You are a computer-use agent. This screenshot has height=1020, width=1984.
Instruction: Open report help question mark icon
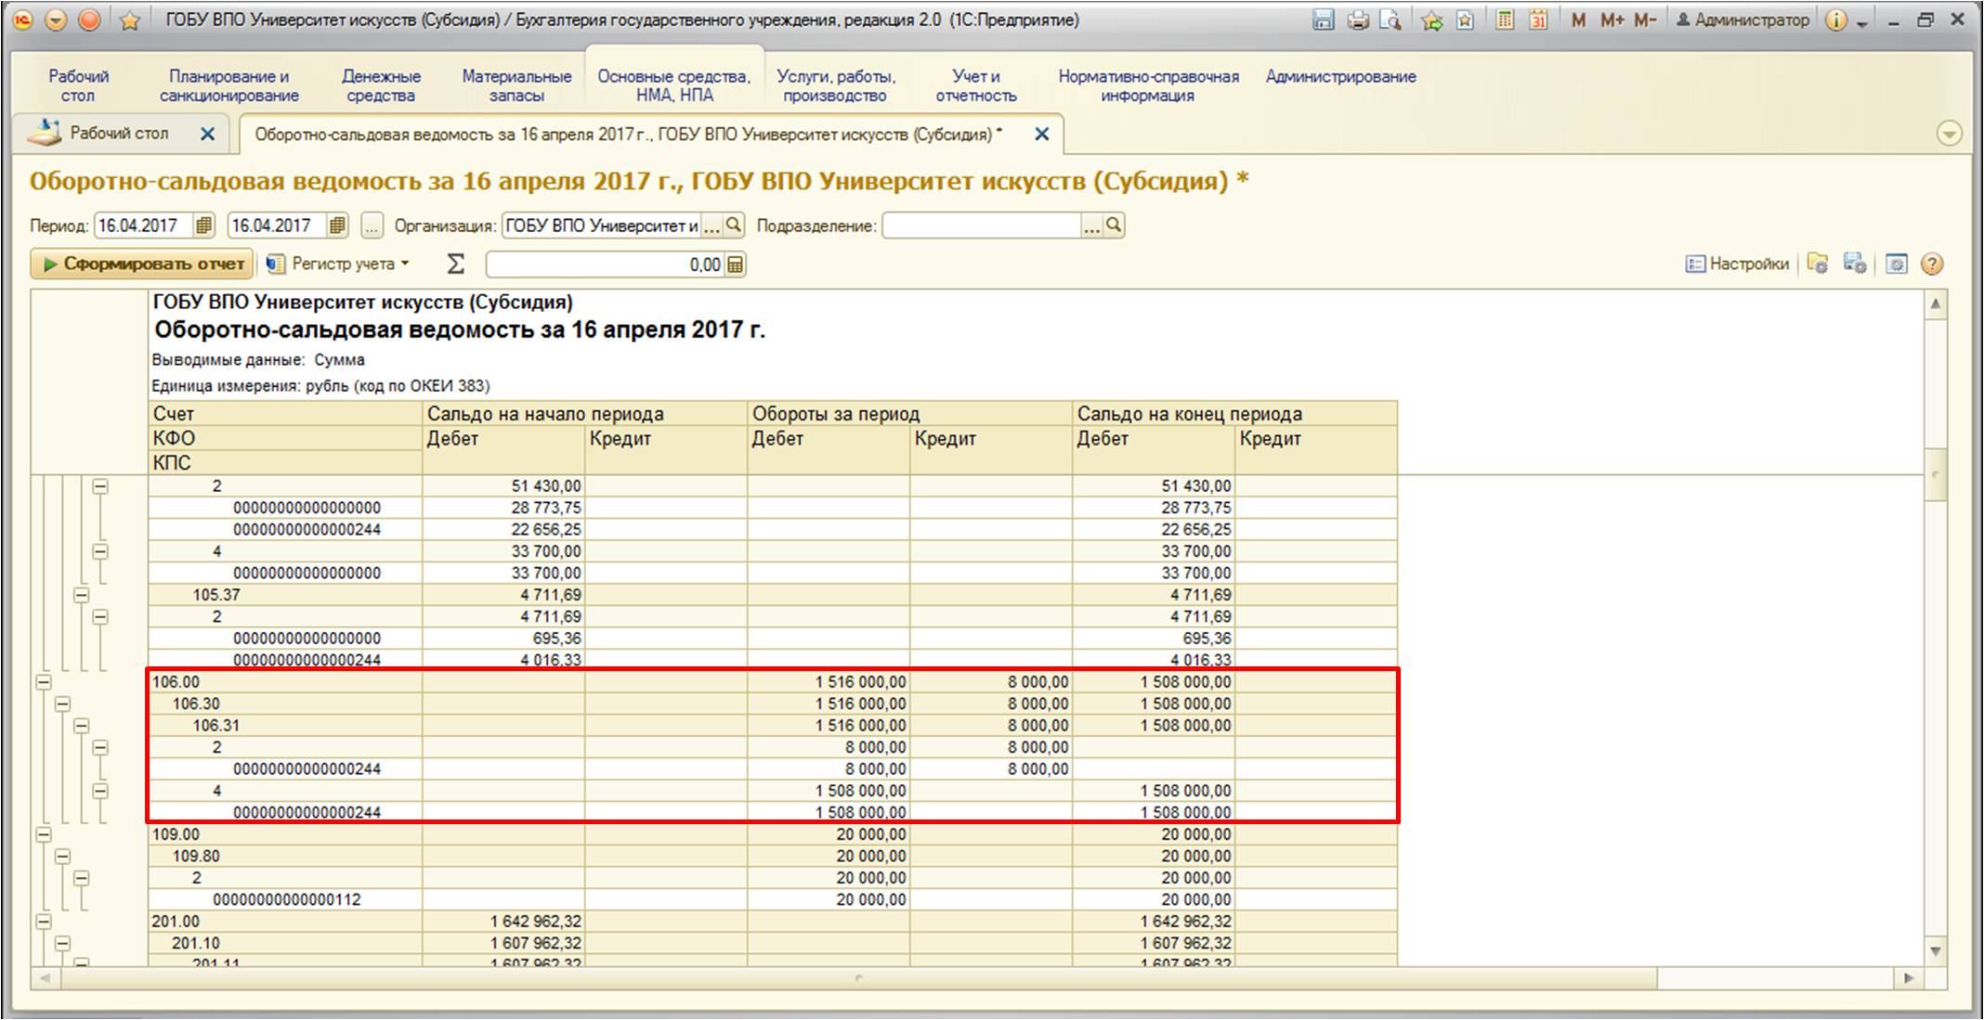point(1932,265)
